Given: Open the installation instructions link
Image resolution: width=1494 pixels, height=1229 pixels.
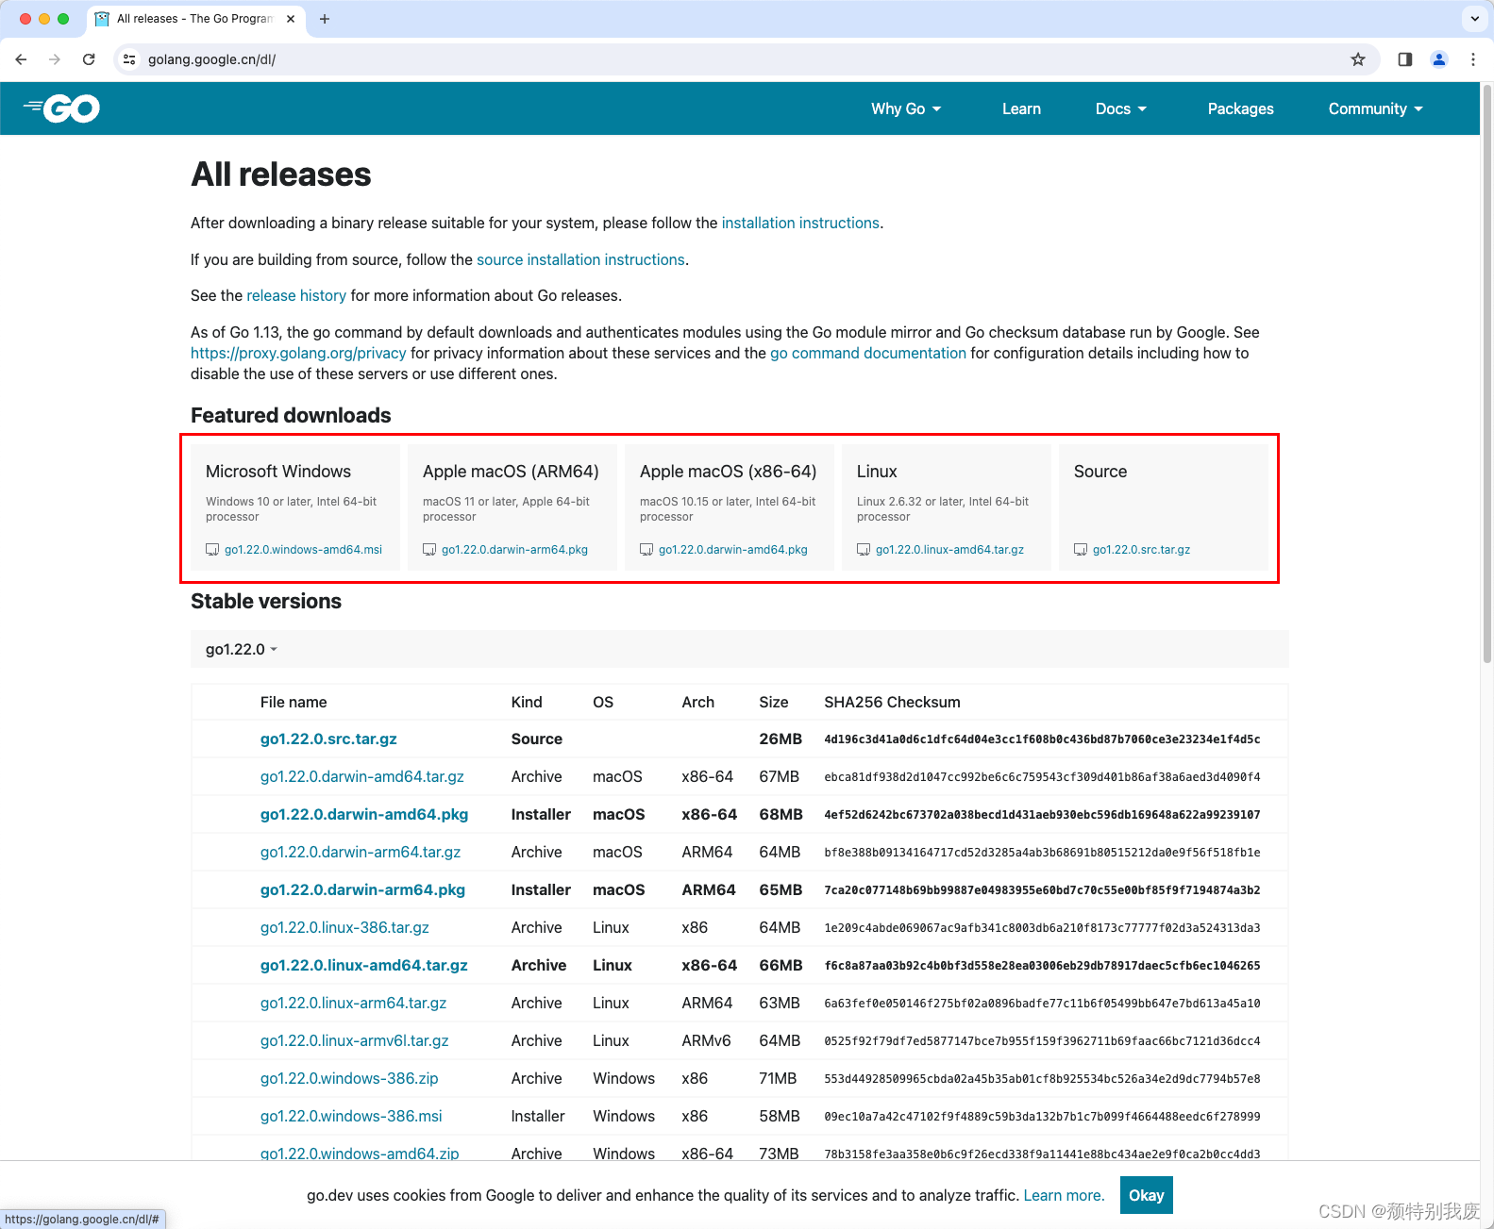Looking at the screenshot, I should coord(800,223).
